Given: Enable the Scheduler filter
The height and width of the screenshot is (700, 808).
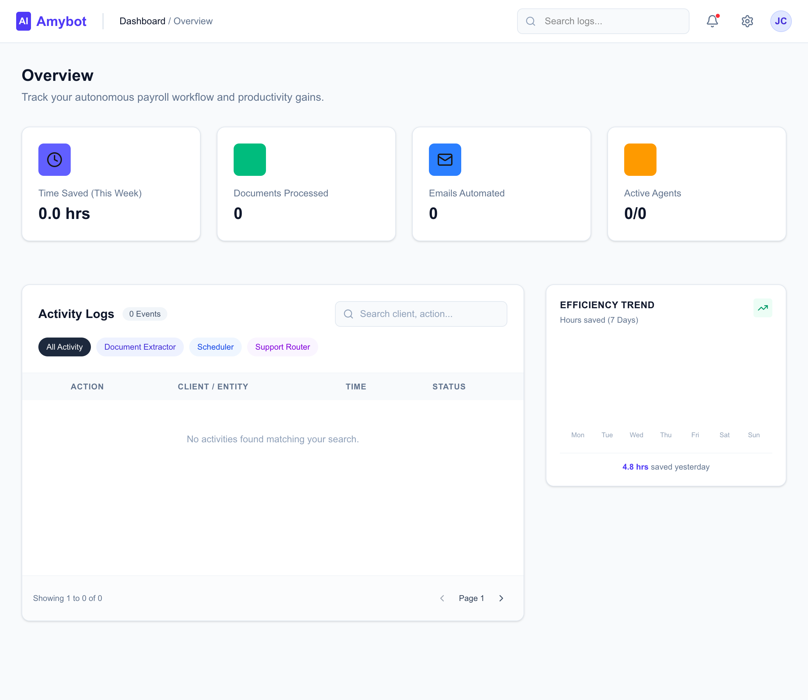Looking at the screenshot, I should [x=215, y=347].
